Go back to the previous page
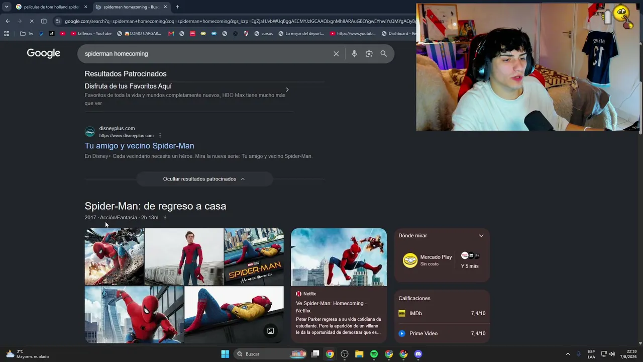The height and width of the screenshot is (362, 643). 8,21
